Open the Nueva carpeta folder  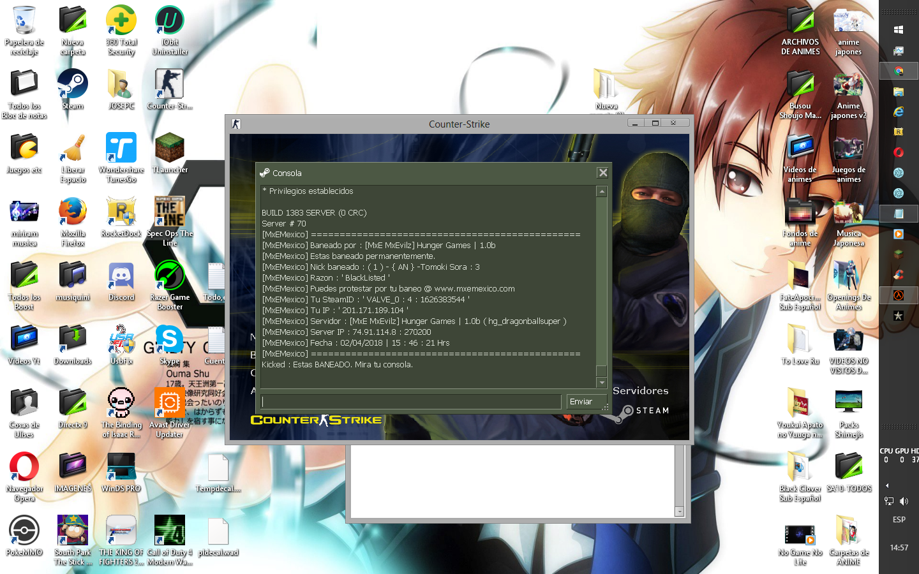[x=73, y=30]
